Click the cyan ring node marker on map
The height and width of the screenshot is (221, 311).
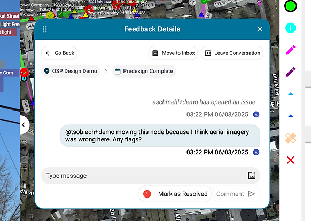(x=24, y=78)
